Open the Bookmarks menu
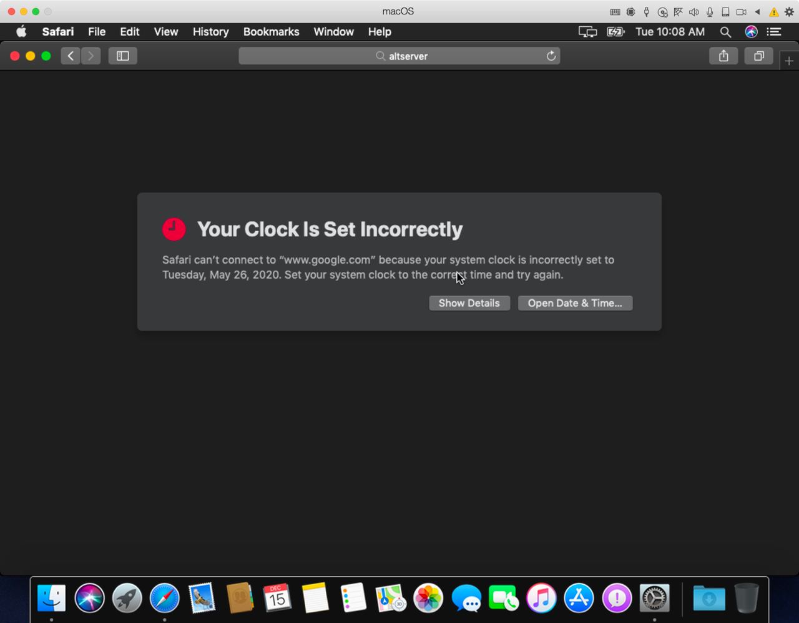The image size is (799, 623). click(271, 32)
